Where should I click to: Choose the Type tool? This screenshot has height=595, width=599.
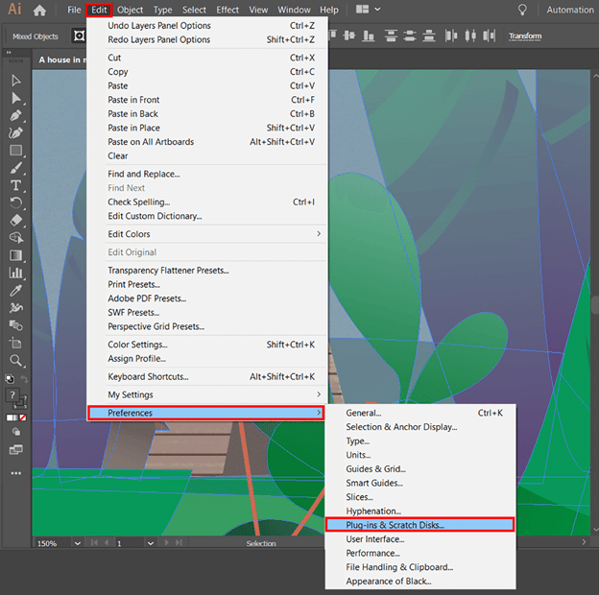[16, 185]
